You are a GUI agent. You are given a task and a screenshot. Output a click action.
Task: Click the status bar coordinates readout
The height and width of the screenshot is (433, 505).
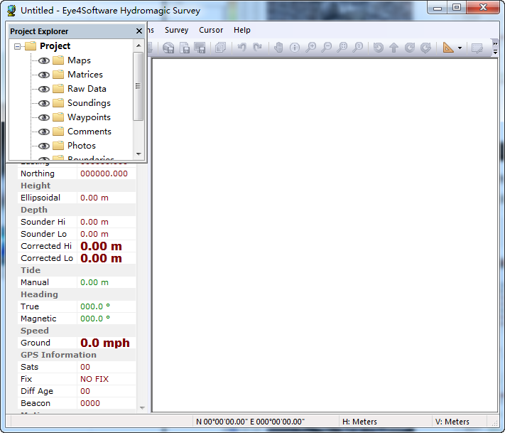pos(250,422)
